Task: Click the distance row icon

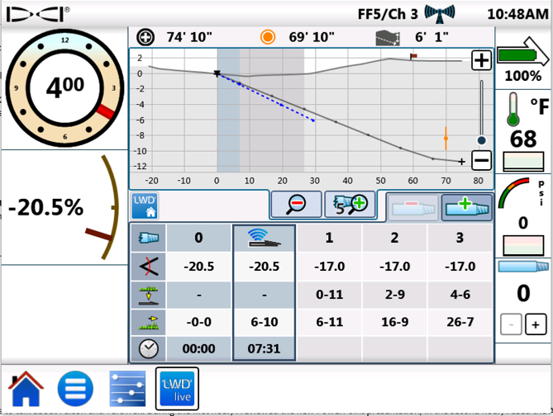Action: [149, 322]
